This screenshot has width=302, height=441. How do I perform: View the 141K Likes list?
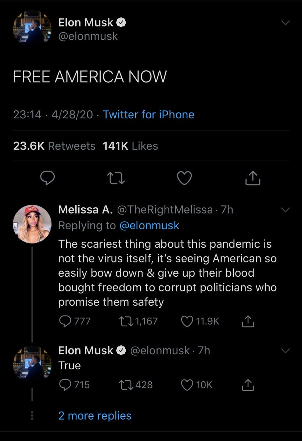pyautogui.click(x=132, y=146)
